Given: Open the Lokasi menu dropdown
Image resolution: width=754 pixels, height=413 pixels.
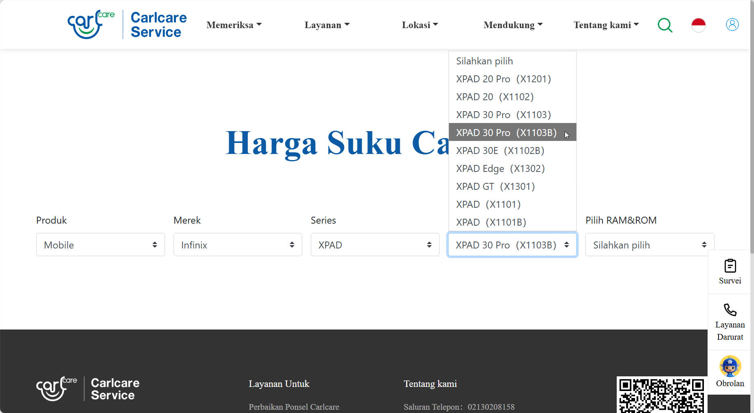Looking at the screenshot, I should click(420, 25).
